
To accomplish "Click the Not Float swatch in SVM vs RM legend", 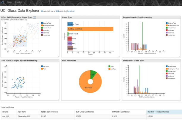I will pyautogui.click(x=42, y=66).
